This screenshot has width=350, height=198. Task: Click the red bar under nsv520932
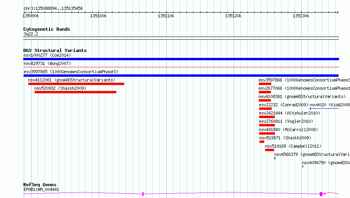[x=76, y=92]
